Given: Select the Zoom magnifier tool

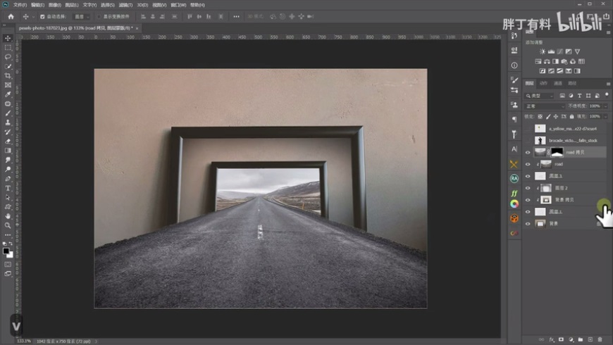Looking at the screenshot, I should tap(8, 225).
